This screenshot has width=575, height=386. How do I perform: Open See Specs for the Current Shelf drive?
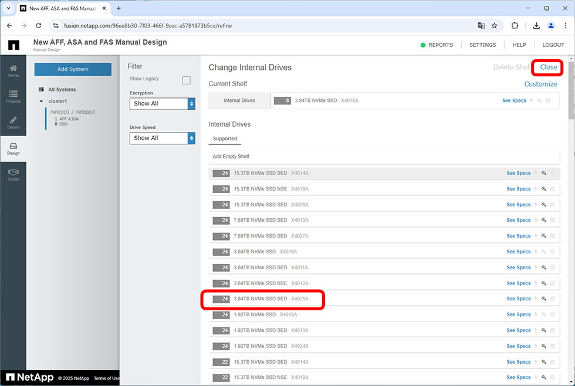click(x=514, y=100)
